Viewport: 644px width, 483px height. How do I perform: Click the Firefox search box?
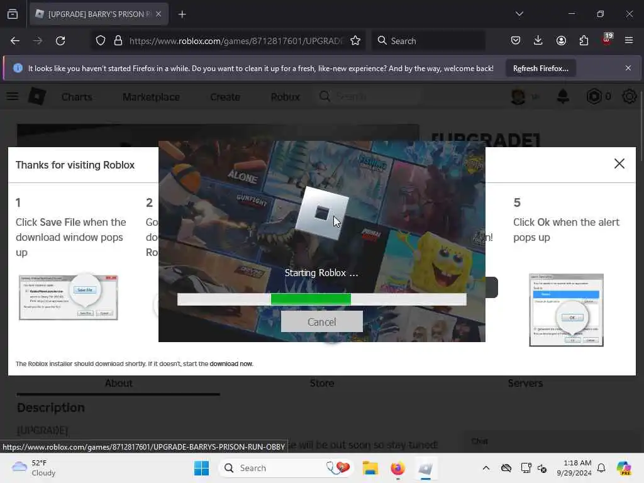(x=428, y=41)
